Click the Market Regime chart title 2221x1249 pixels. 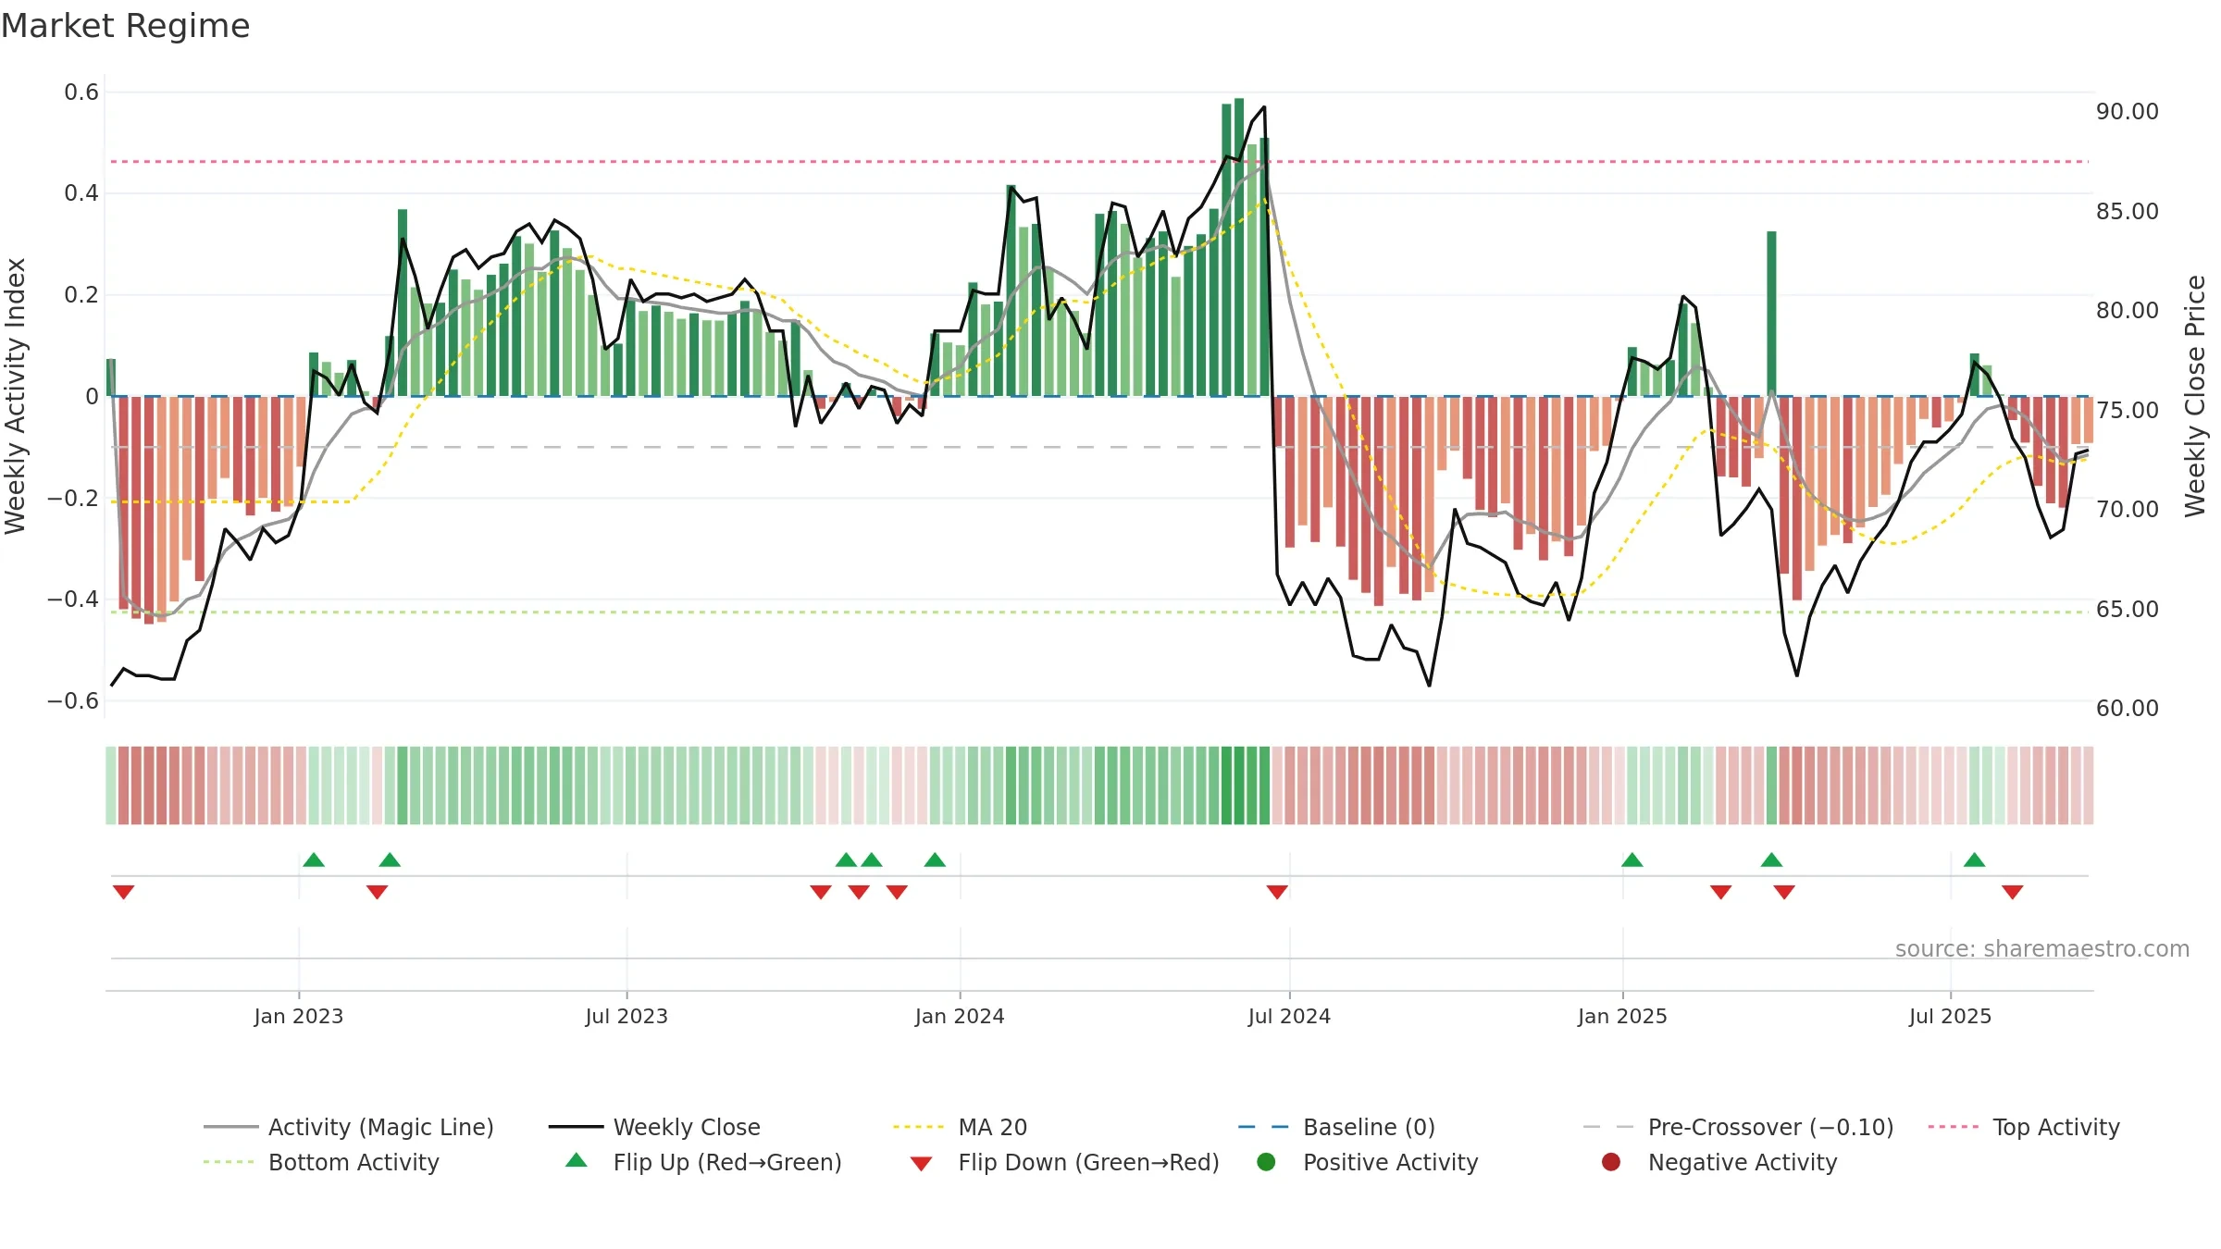click(126, 26)
